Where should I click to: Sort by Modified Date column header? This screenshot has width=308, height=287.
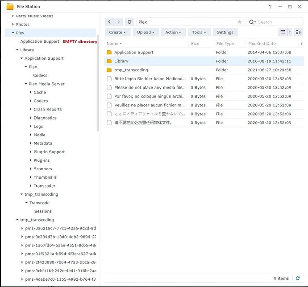click(x=272, y=44)
